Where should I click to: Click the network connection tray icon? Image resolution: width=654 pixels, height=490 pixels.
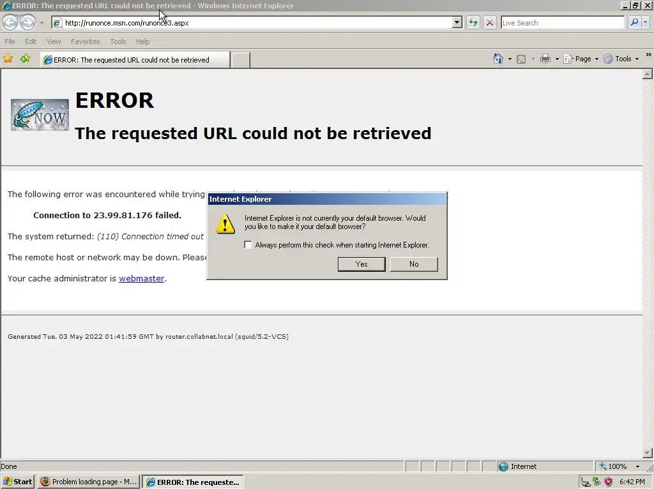pos(586,482)
